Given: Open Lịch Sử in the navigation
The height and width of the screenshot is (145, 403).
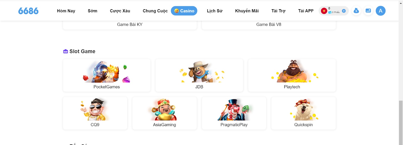Looking at the screenshot, I should (x=215, y=11).
